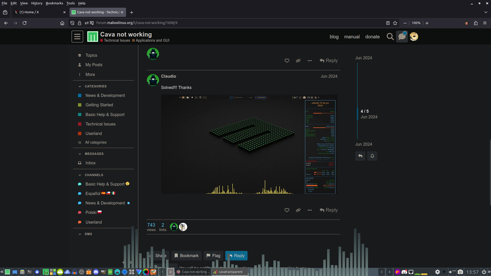Viewport: 491px width, 276px height.
Task: Open the History menu in menu bar
Action: tap(37, 3)
